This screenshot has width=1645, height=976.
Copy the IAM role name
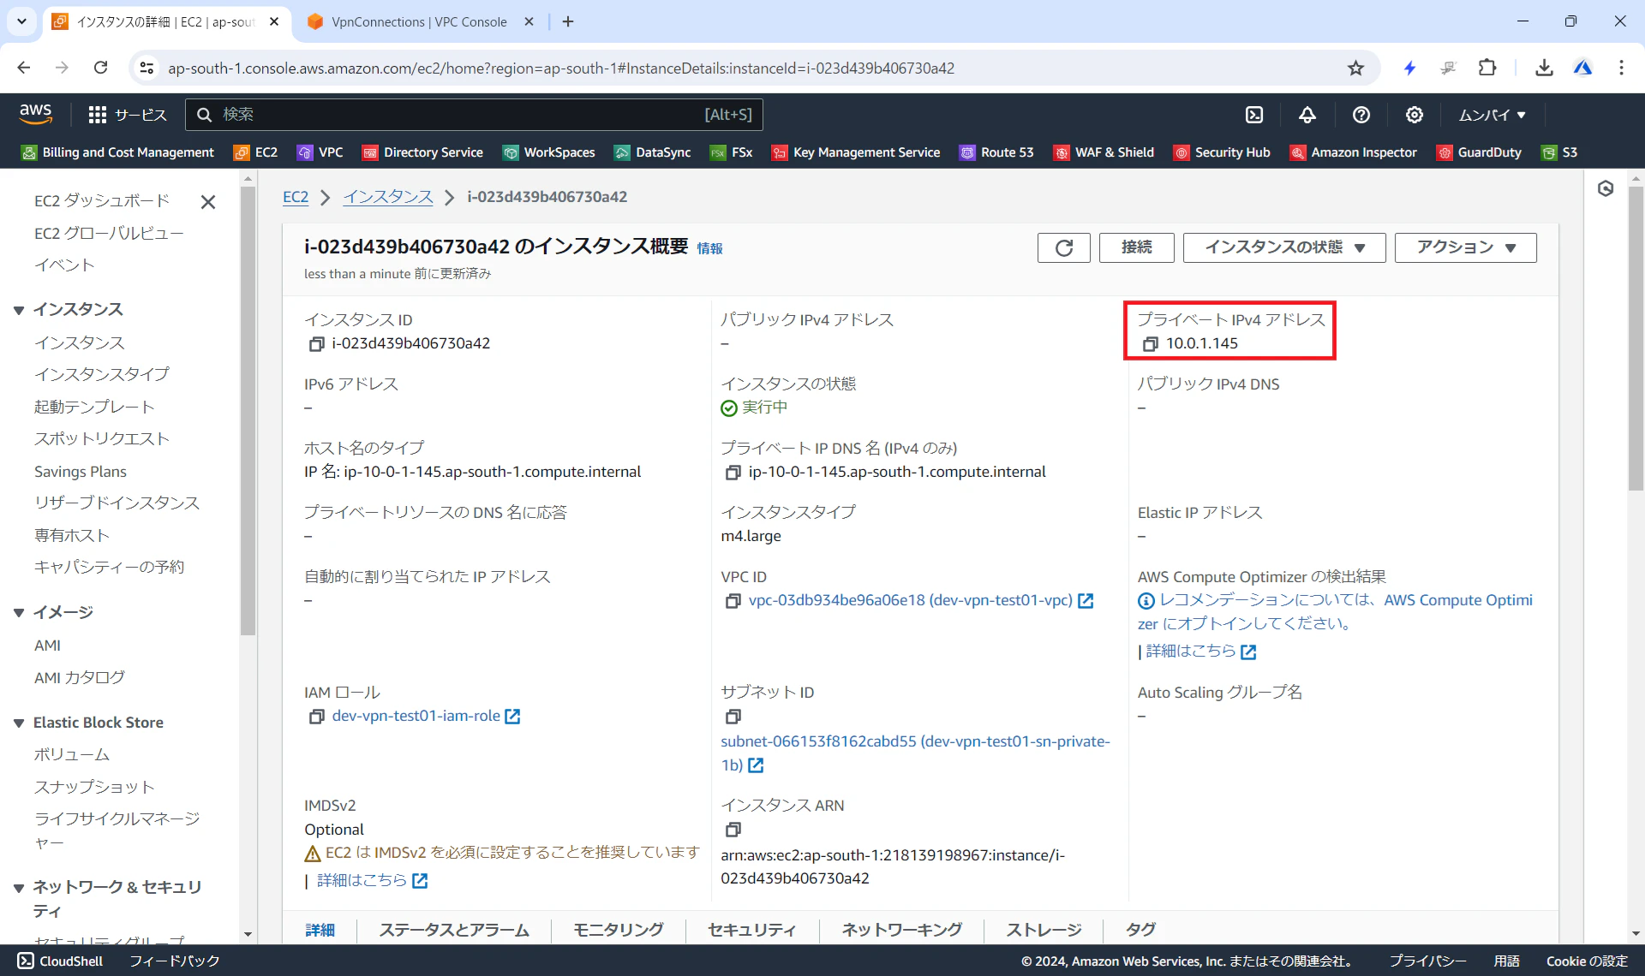pyautogui.click(x=316, y=717)
